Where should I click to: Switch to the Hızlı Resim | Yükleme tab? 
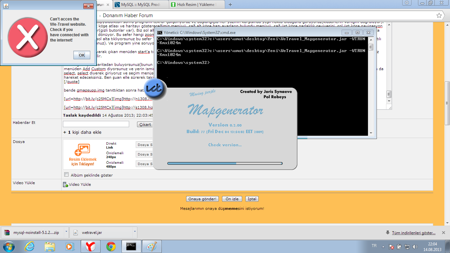(x=197, y=5)
